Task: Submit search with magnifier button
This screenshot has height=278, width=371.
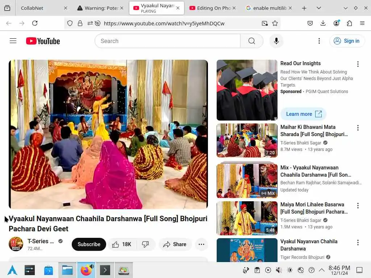Action: coord(252,41)
